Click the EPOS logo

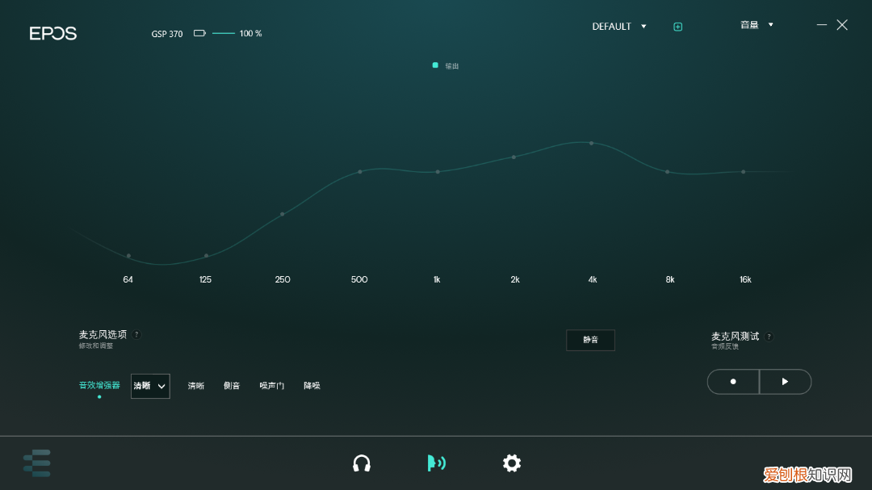pyautogui.click(x=53, y=33)
